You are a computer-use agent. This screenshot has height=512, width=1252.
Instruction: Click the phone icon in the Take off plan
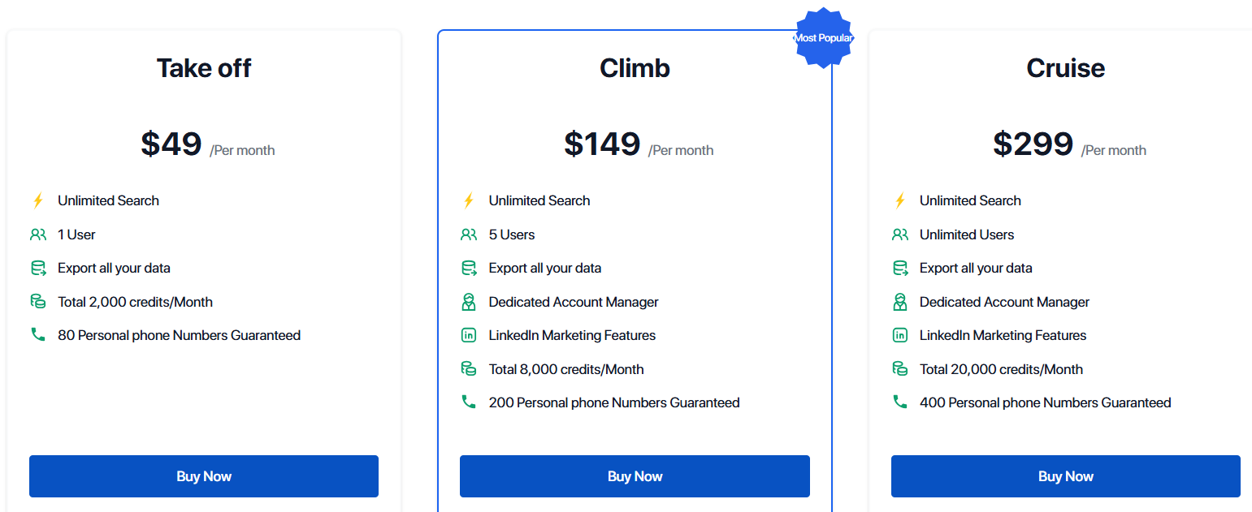[38, 334]
